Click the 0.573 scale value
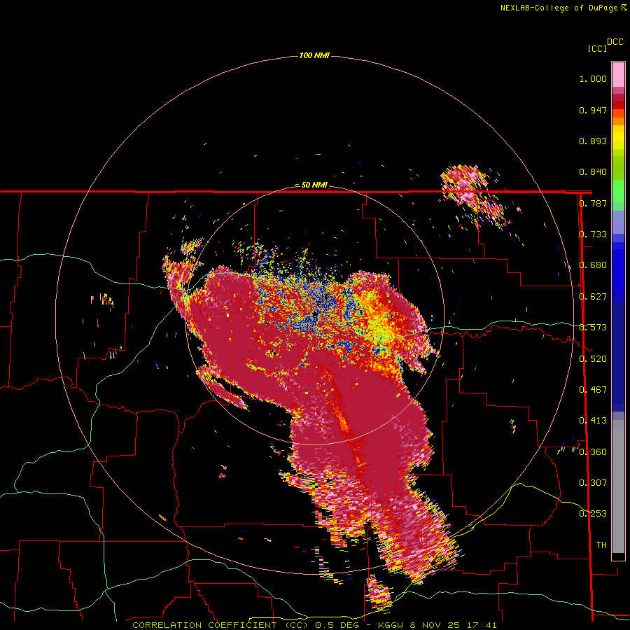The width and height of the screenshot is (630, 630). (593, 328)
